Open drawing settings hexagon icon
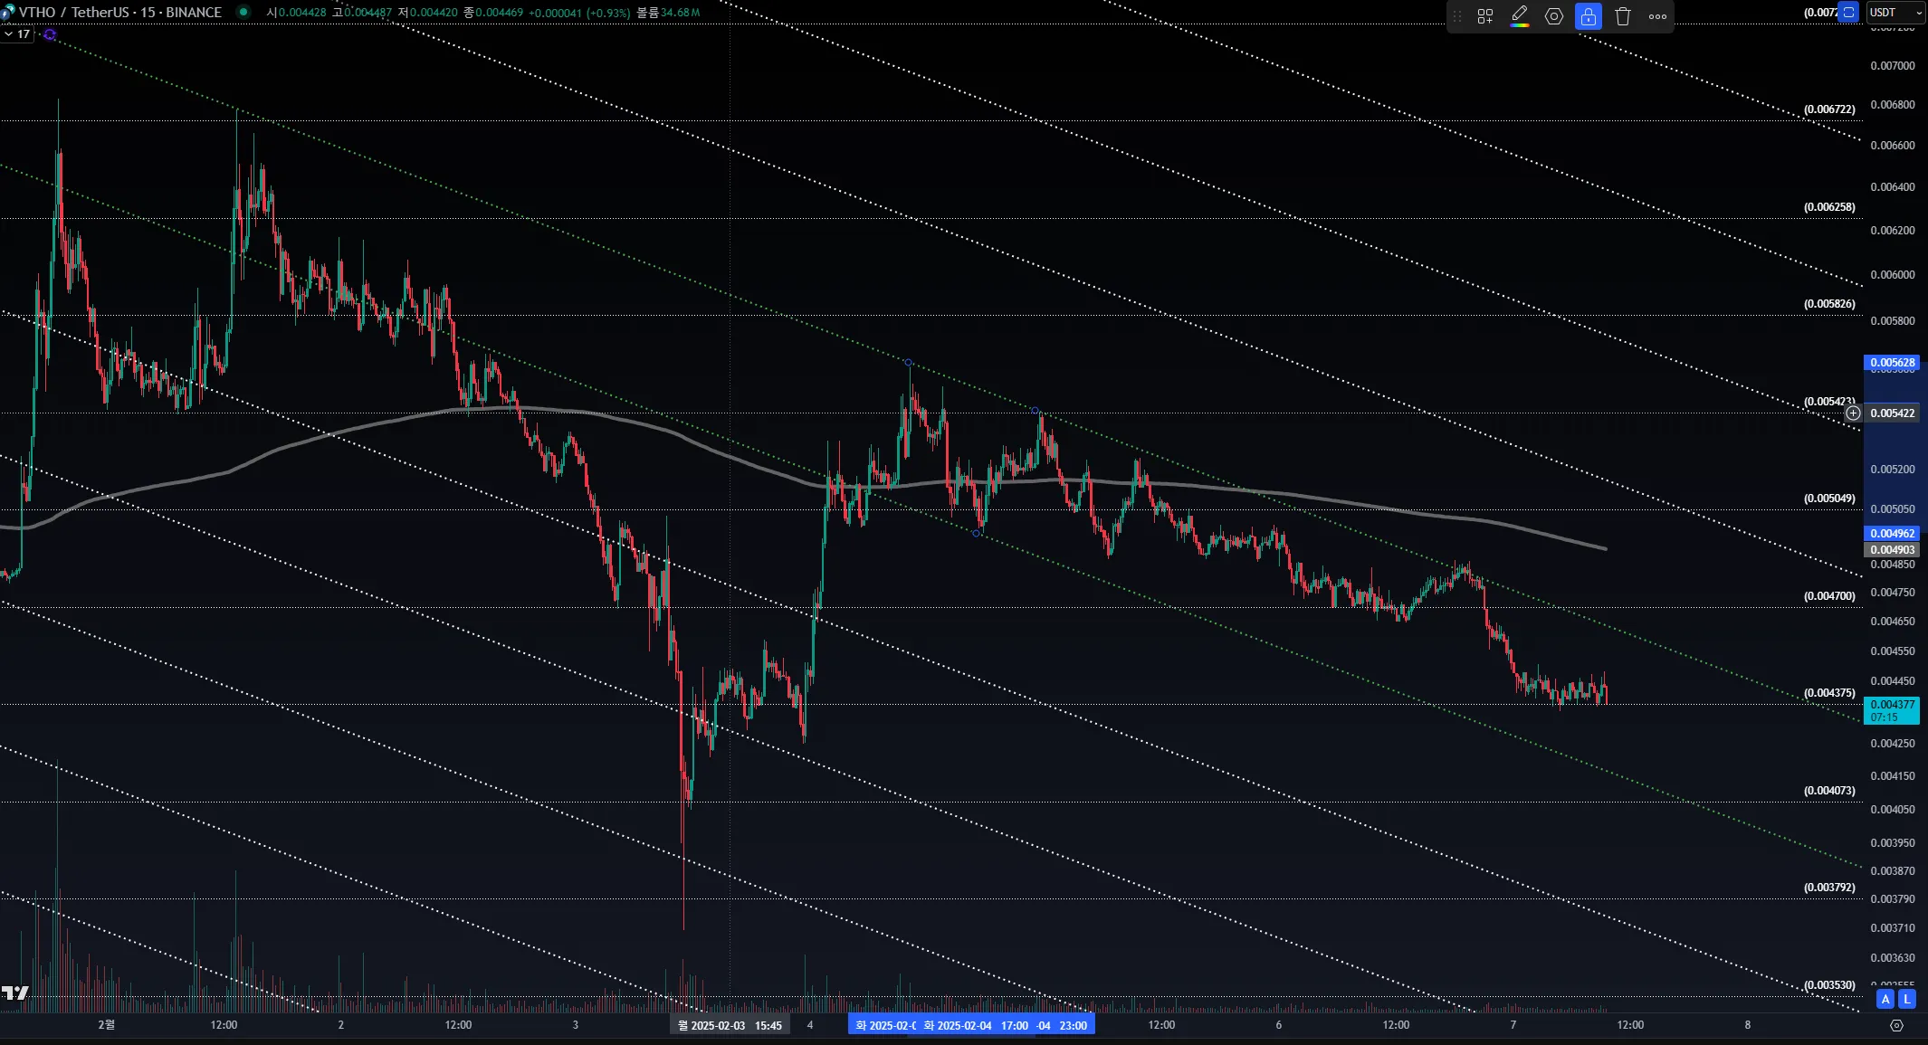The width and height of the screenshot is (1928, 1045). [1554, 16]
